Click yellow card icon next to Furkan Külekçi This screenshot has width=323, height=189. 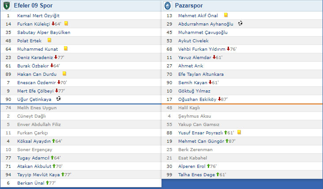(66, 24)
